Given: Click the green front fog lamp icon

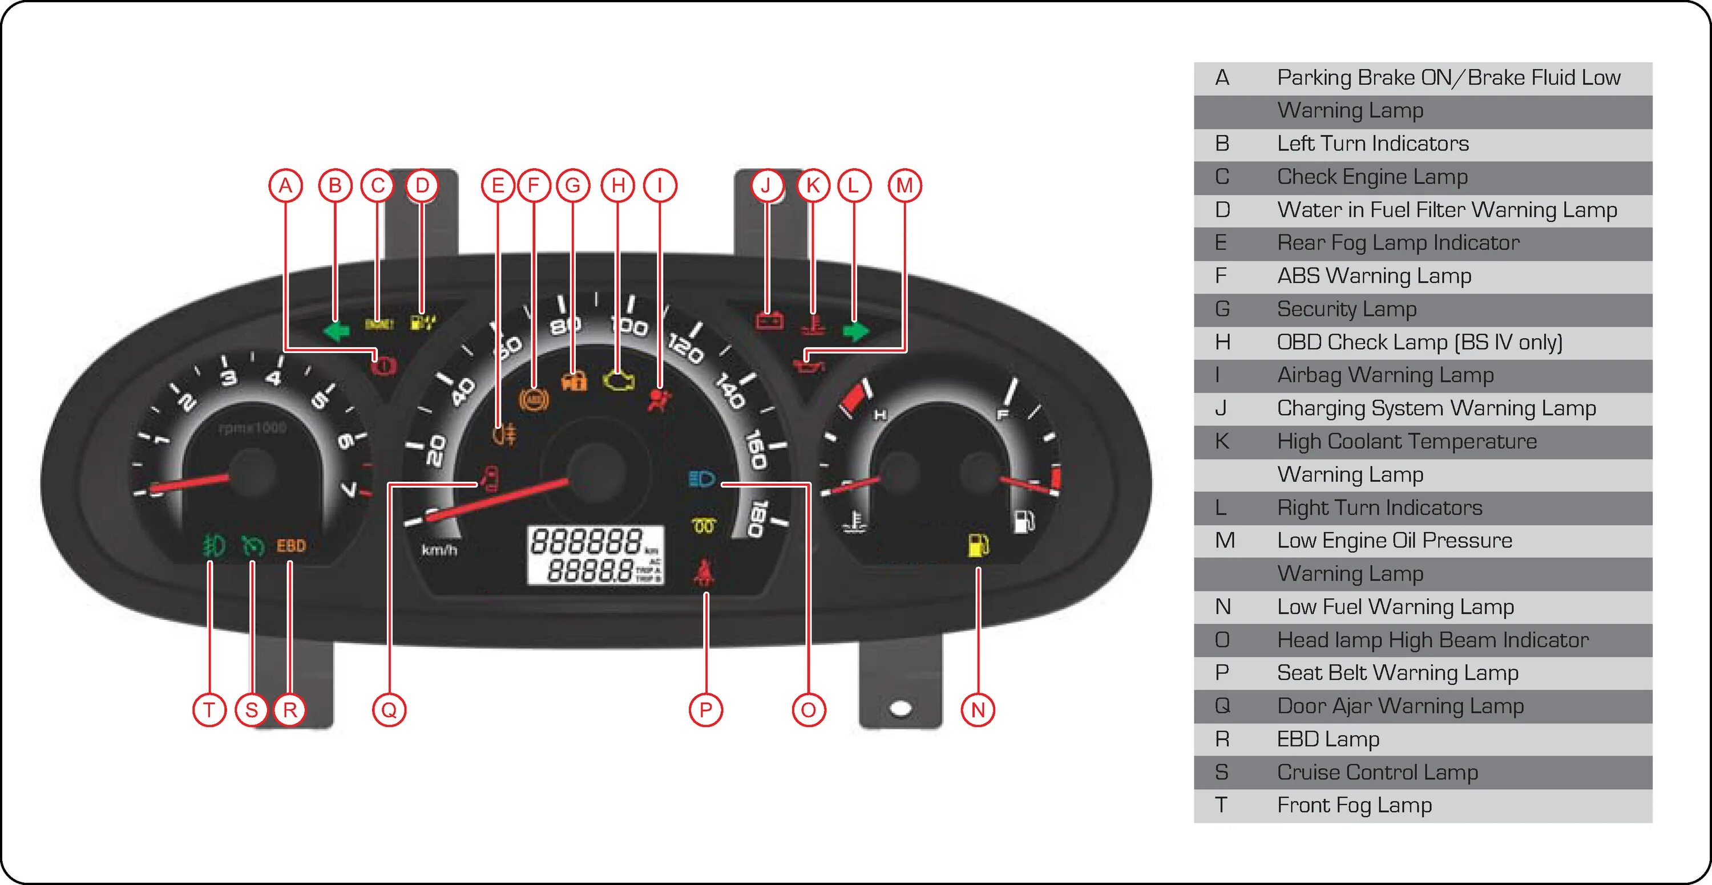Looking at the screenshot, I should [213, 546].
